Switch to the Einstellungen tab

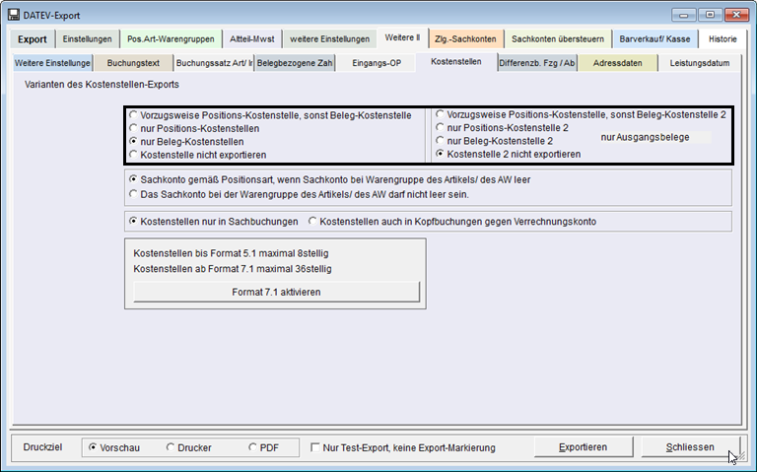tap(87, 39)
